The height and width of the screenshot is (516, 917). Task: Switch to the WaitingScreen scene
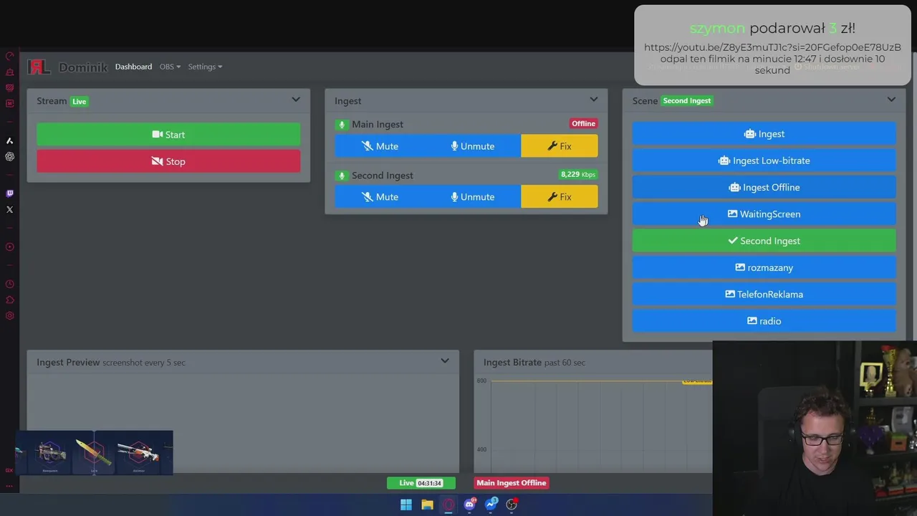click(x=764, y=214)
